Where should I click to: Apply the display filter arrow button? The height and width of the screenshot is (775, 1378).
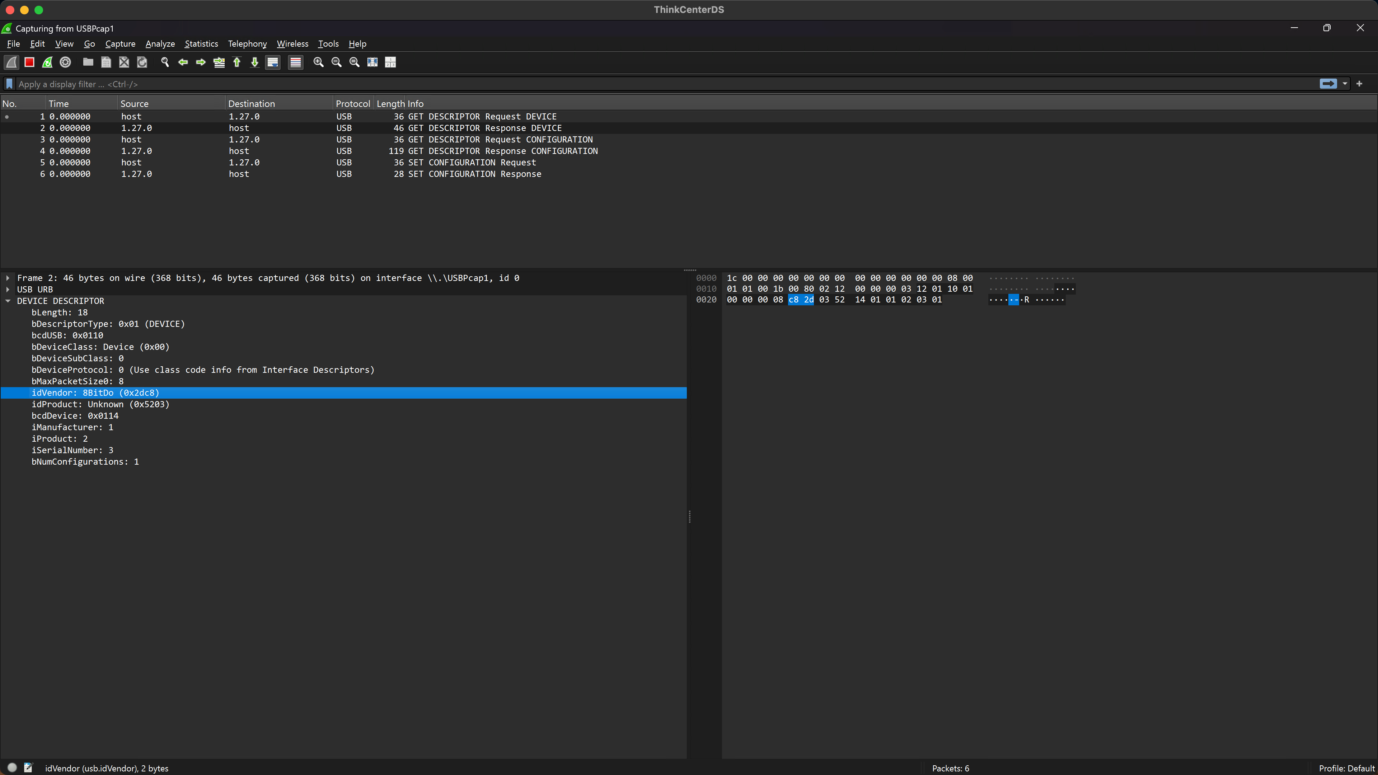[x=1328, y=84]
